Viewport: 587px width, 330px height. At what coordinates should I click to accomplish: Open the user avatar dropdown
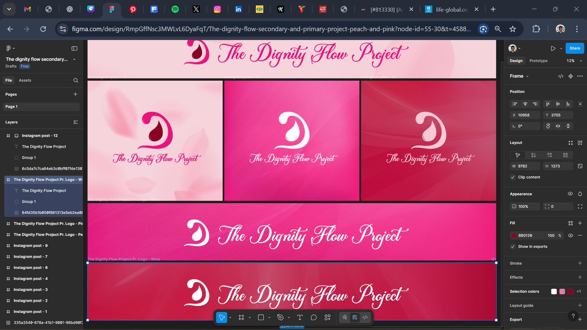click(514, 48)
